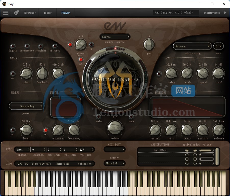Open settings with the gear icon
The image size is (230, 196).
coord(16,13)
